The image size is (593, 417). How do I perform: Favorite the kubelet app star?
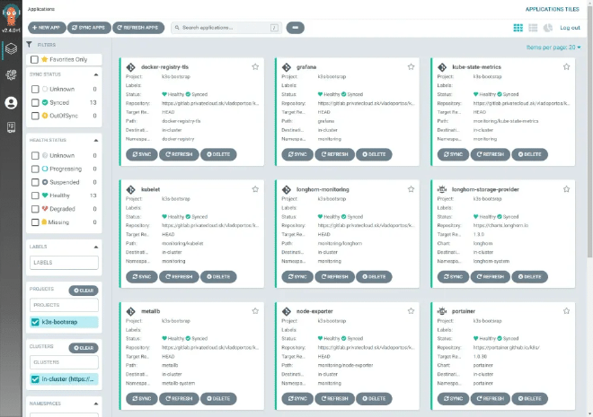255,189
